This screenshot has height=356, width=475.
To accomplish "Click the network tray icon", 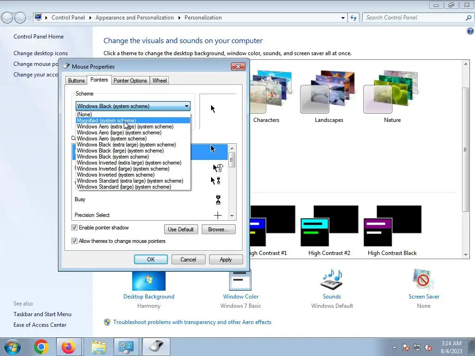I will click(417, 347).
